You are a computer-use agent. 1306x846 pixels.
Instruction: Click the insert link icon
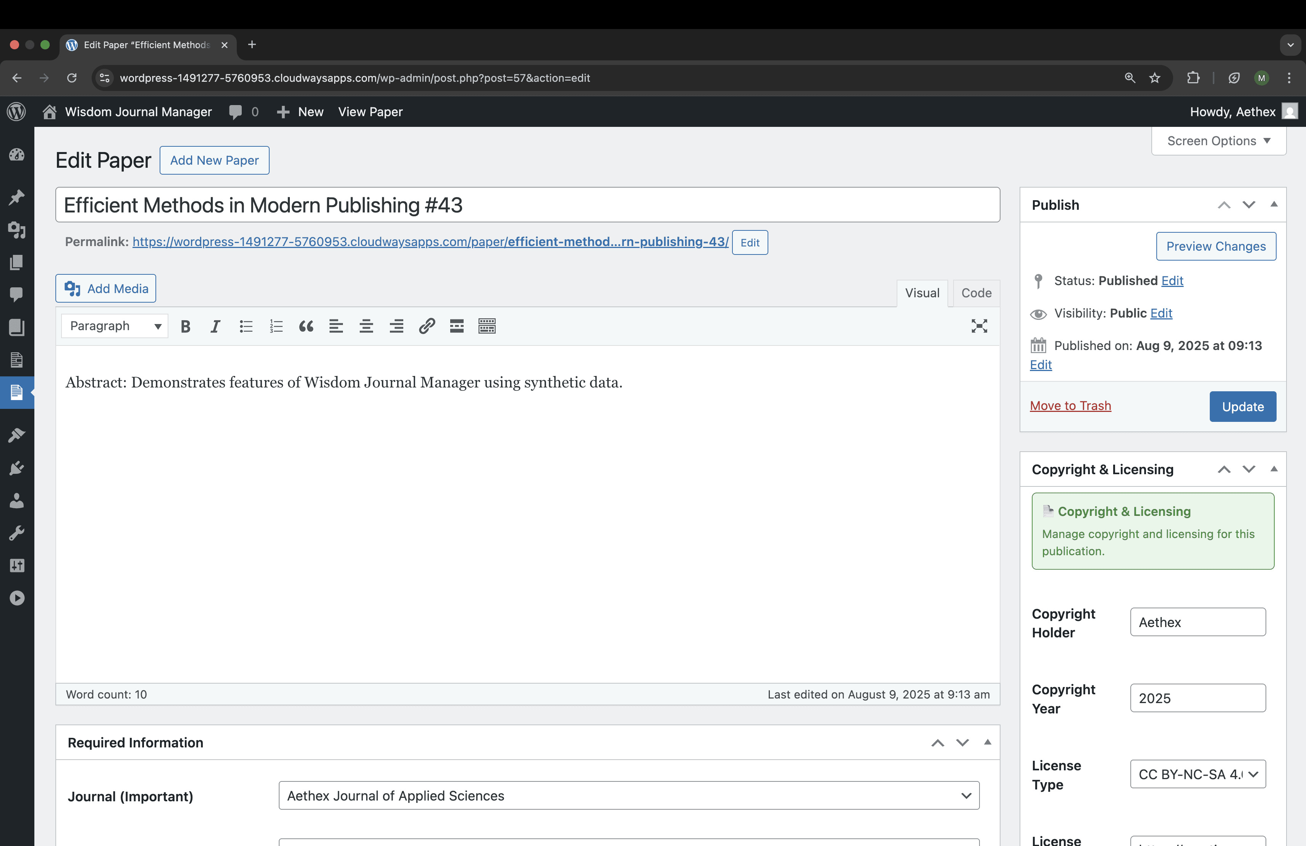pos(427,326)
